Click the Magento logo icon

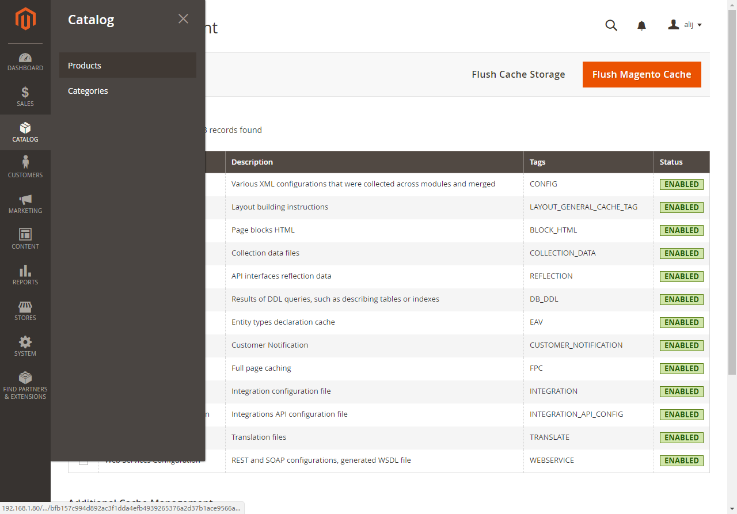click(25, 19)
